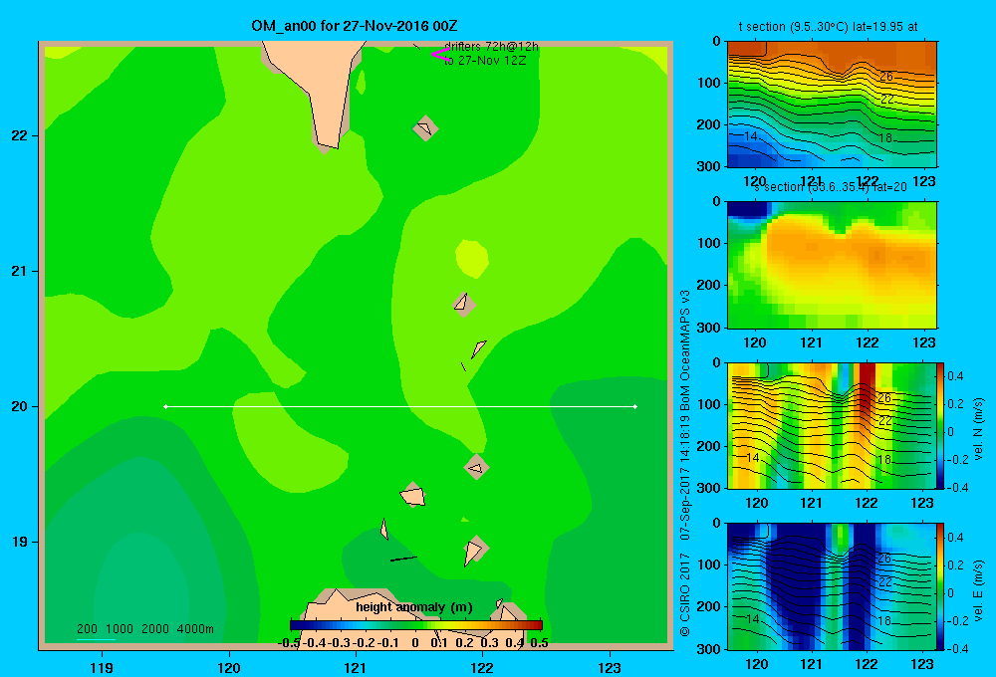Click the '-0.3' tick on the height anomaly bar
The width and height of the screenshot is (996, 677).
click(340, 643)
